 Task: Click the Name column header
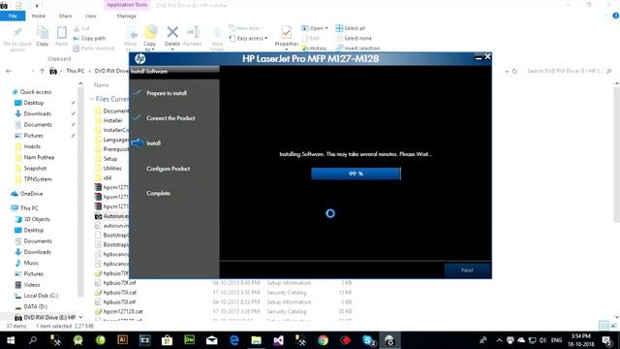click(101, 85)
